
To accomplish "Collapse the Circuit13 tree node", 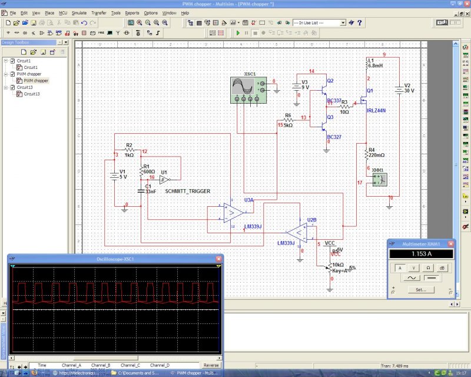I will (5, 87).
